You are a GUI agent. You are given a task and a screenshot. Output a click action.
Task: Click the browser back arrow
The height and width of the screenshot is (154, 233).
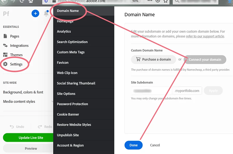4,2
